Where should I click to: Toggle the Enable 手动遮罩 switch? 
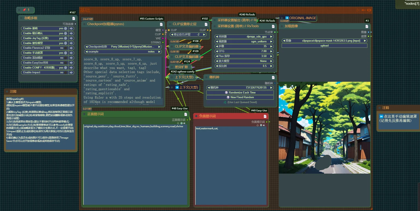tap(66, 53)
